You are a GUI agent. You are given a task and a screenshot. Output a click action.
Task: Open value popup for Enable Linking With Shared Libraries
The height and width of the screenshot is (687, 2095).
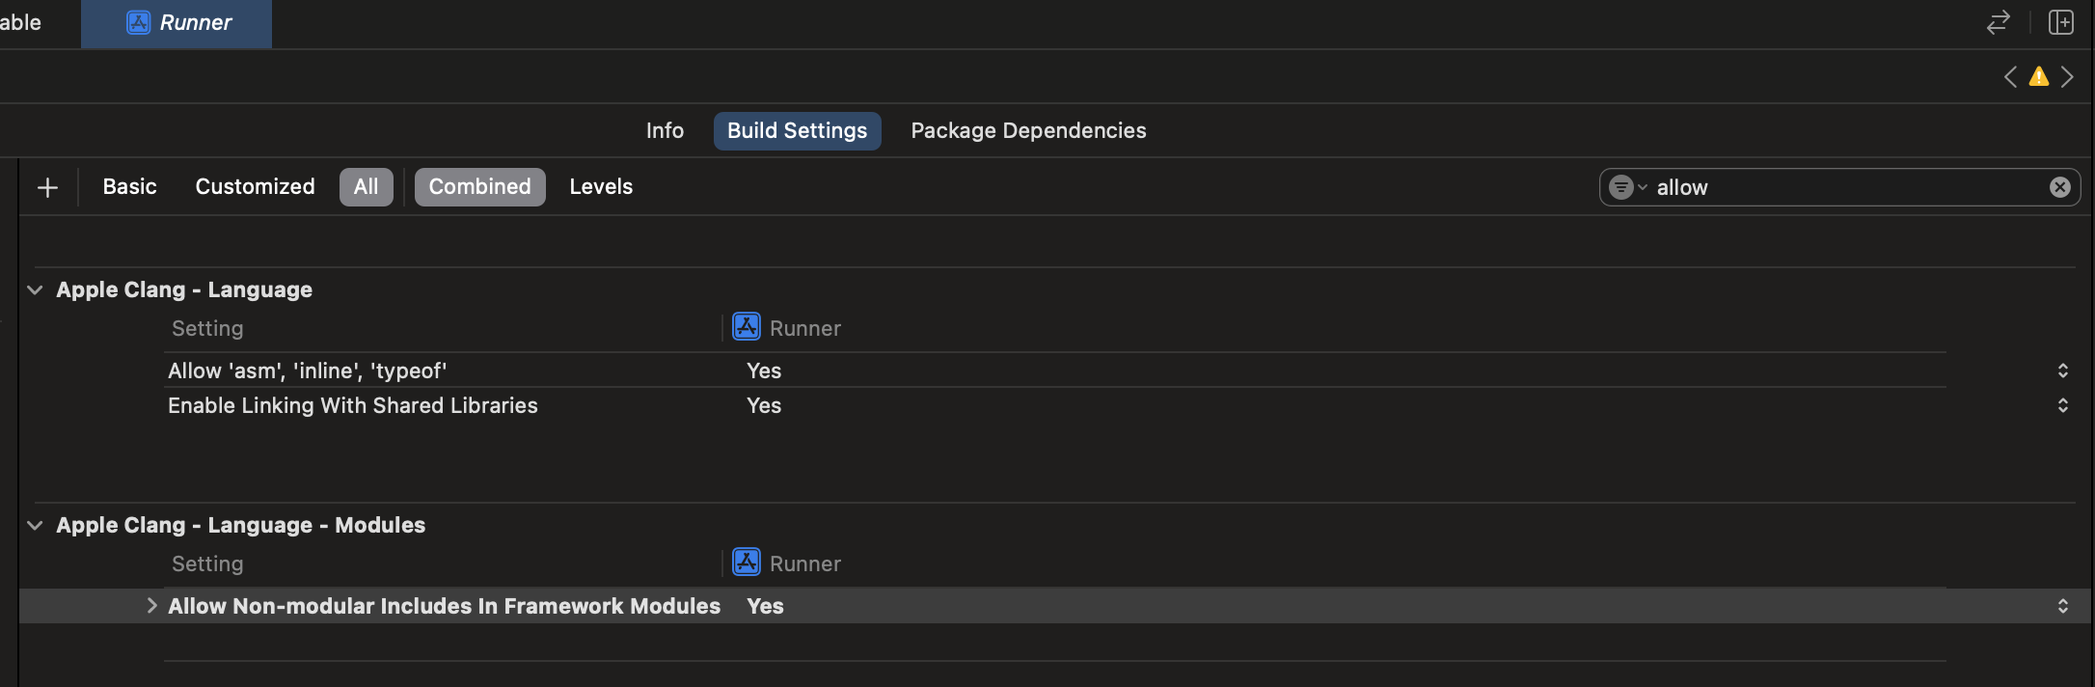tap(2062, 405)
